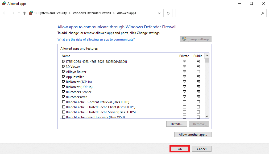Disable Public access for BlueStacks Service
The width and height of the screenshot is (269, 154).
198,92
